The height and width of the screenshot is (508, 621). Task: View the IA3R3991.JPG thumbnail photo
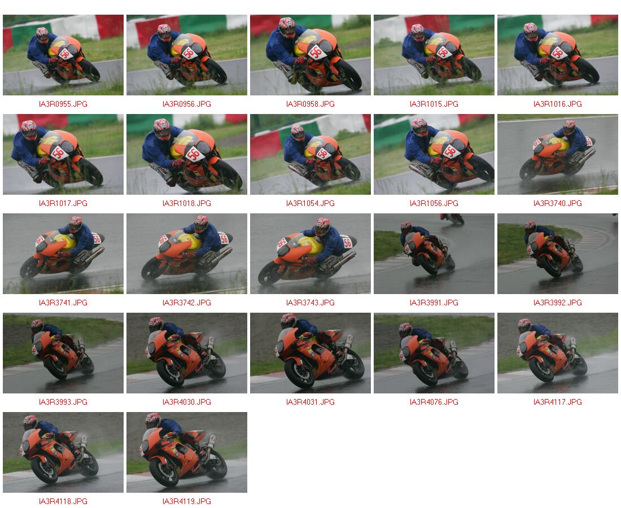(434, 254)
